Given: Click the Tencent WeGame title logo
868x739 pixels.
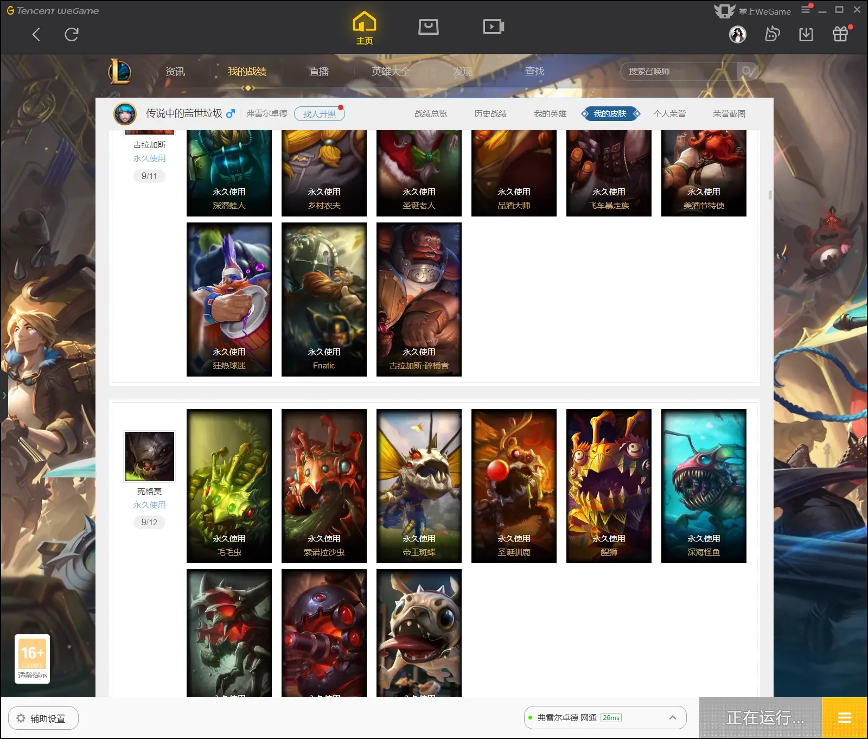Looking at the screenshot, I should (53, 10).
